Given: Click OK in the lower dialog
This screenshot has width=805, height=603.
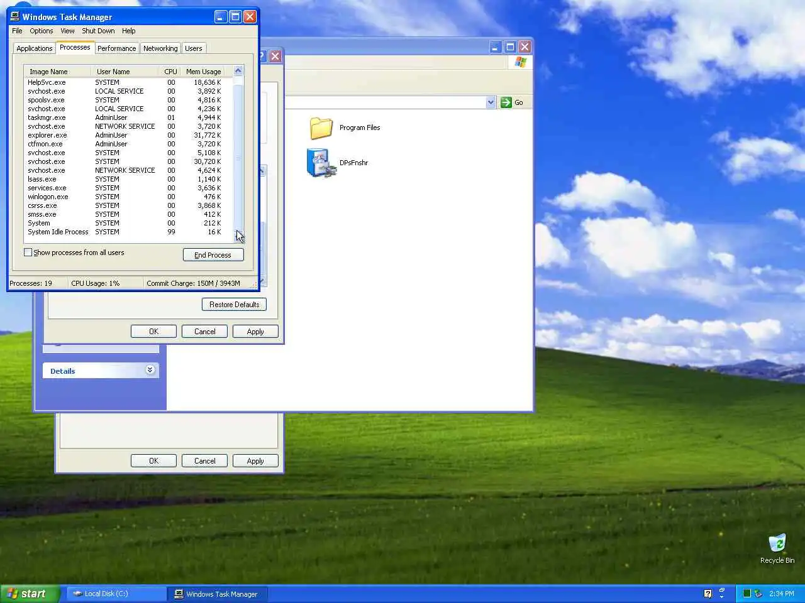Looking at the screenshot, I should [x=153, y=461].
